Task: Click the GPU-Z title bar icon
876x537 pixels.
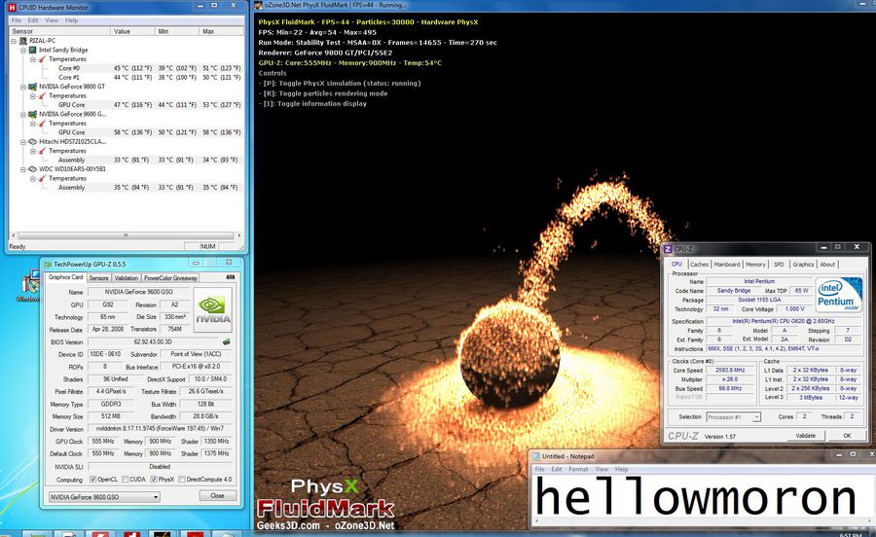Action: coord(48,264)
